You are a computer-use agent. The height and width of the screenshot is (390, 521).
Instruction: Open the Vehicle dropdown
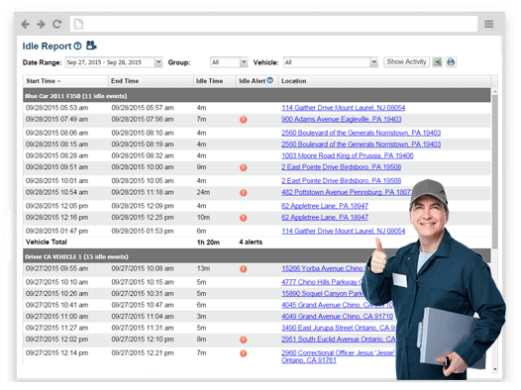(374, 62)
